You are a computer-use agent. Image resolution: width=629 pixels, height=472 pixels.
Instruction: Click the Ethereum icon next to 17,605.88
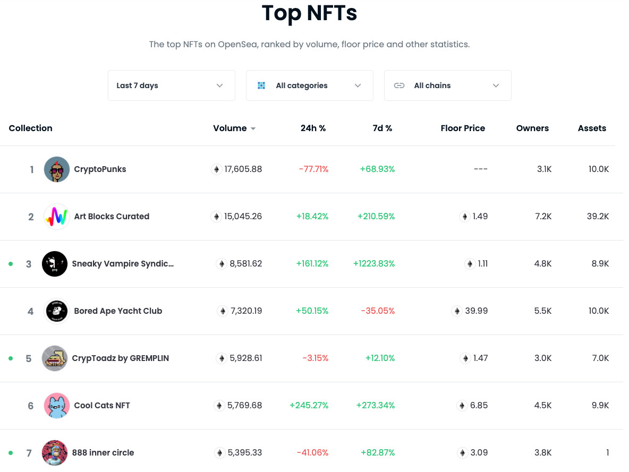[217, 169]
